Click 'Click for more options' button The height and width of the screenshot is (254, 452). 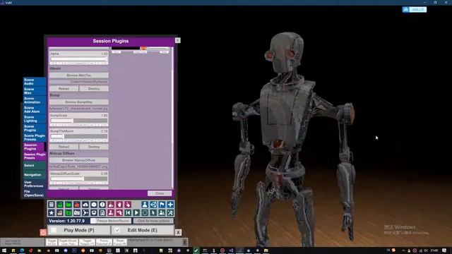(153, 221)
